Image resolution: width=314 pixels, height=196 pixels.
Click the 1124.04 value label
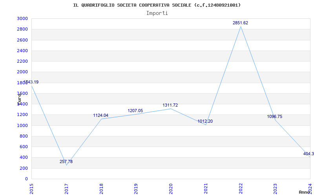(101, 115)
